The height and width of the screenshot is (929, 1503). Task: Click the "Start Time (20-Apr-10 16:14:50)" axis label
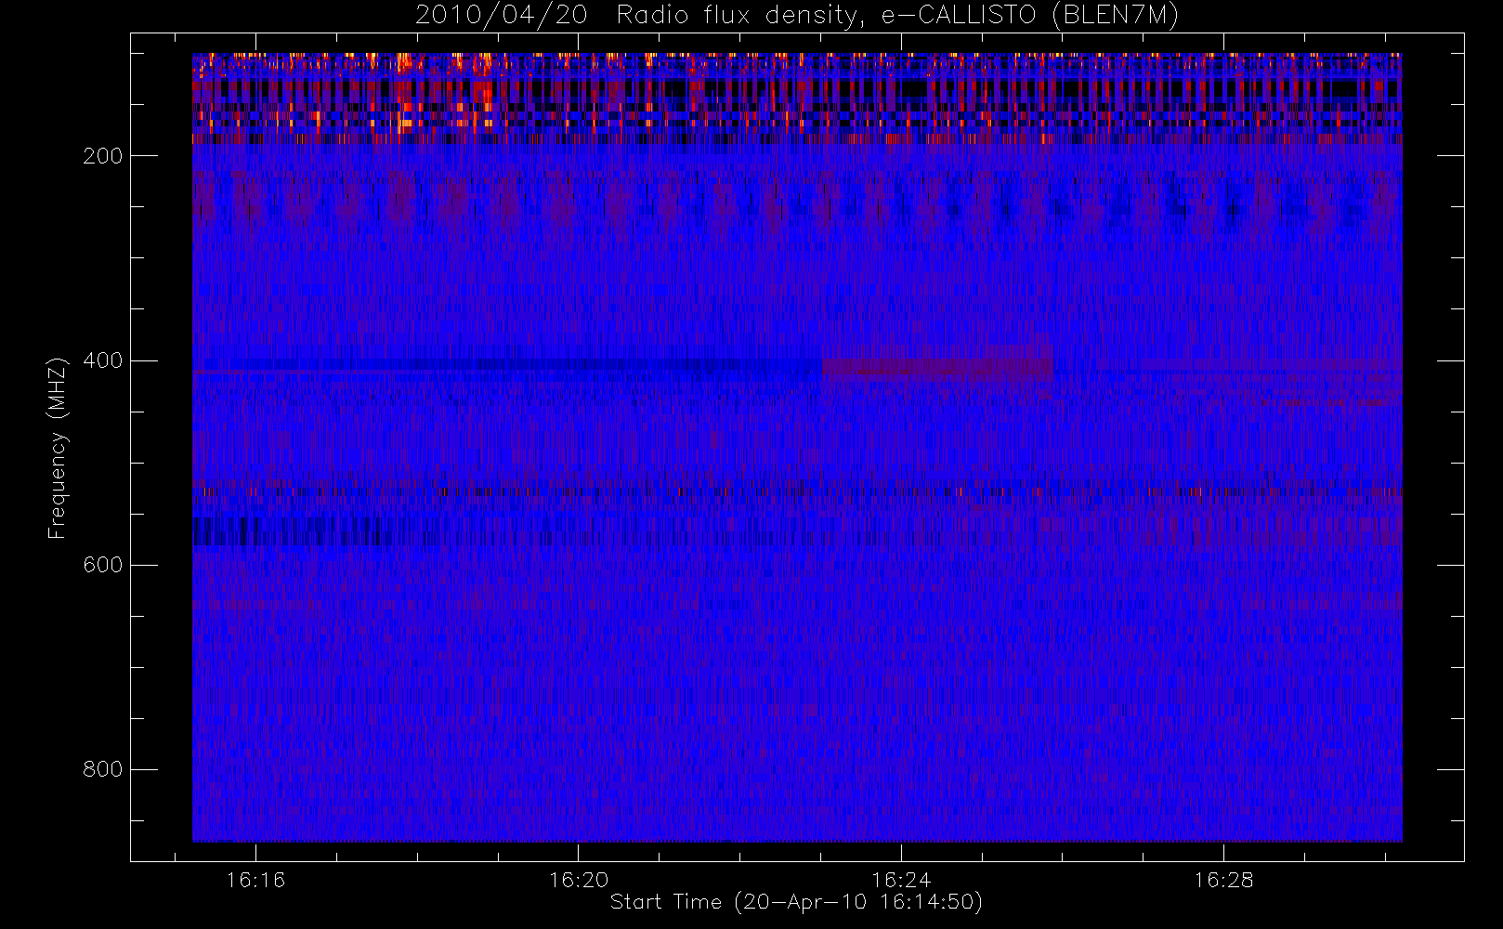796,902
